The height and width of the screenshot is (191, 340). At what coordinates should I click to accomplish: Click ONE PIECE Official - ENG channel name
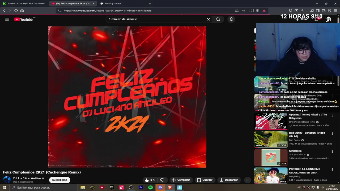[302, 122]
